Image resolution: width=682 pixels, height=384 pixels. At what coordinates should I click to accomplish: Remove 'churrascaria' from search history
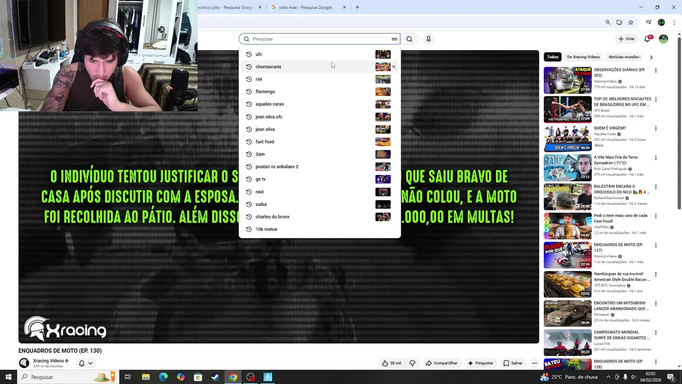pyautogui.click(x=394, y=67)
